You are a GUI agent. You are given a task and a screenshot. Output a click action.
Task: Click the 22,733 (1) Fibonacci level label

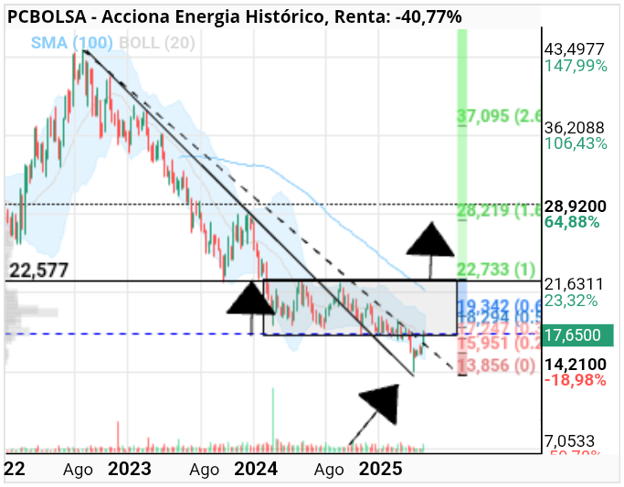point(496,270)
